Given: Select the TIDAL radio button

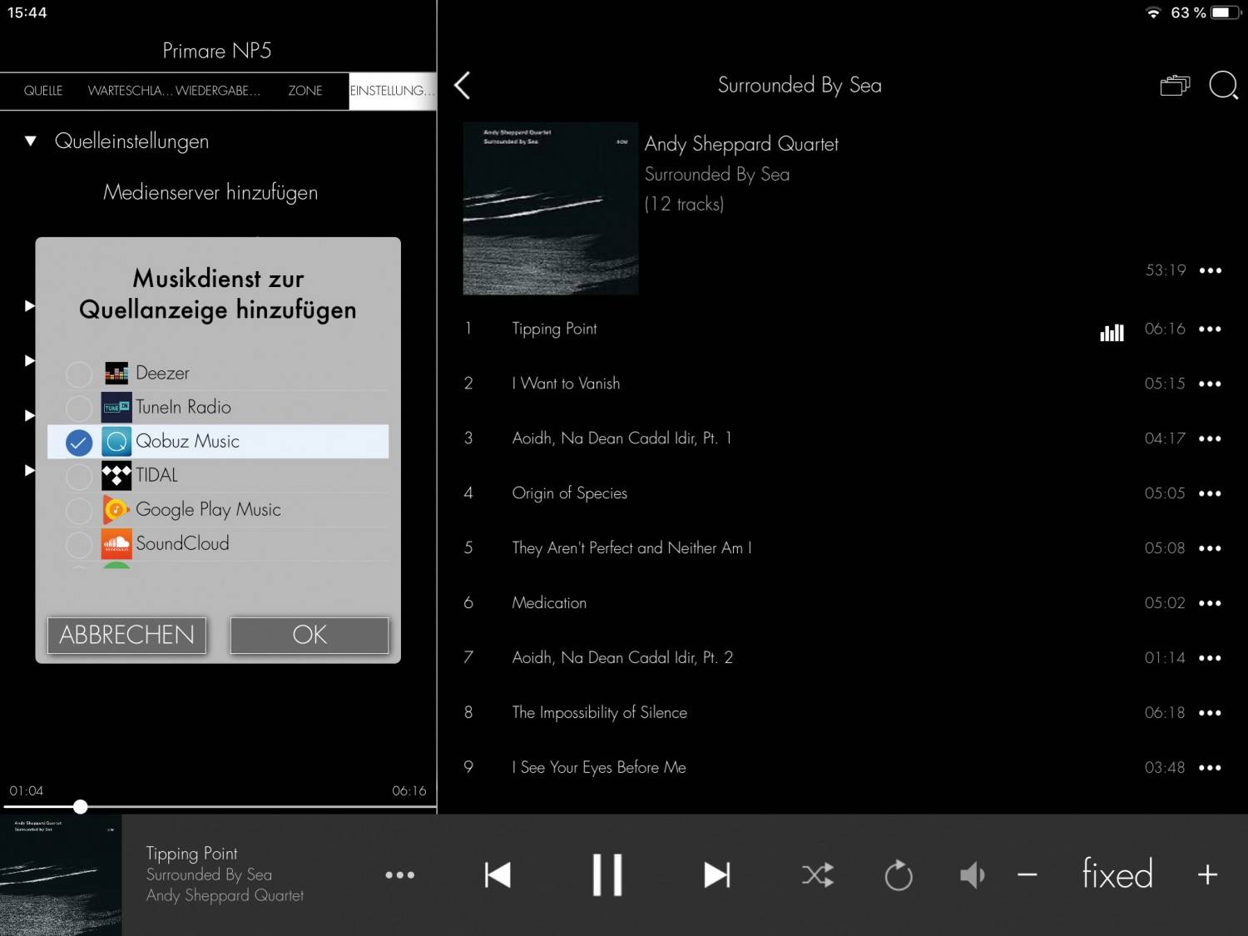Looking at the screenshot, I should click(x=79, y=476).
